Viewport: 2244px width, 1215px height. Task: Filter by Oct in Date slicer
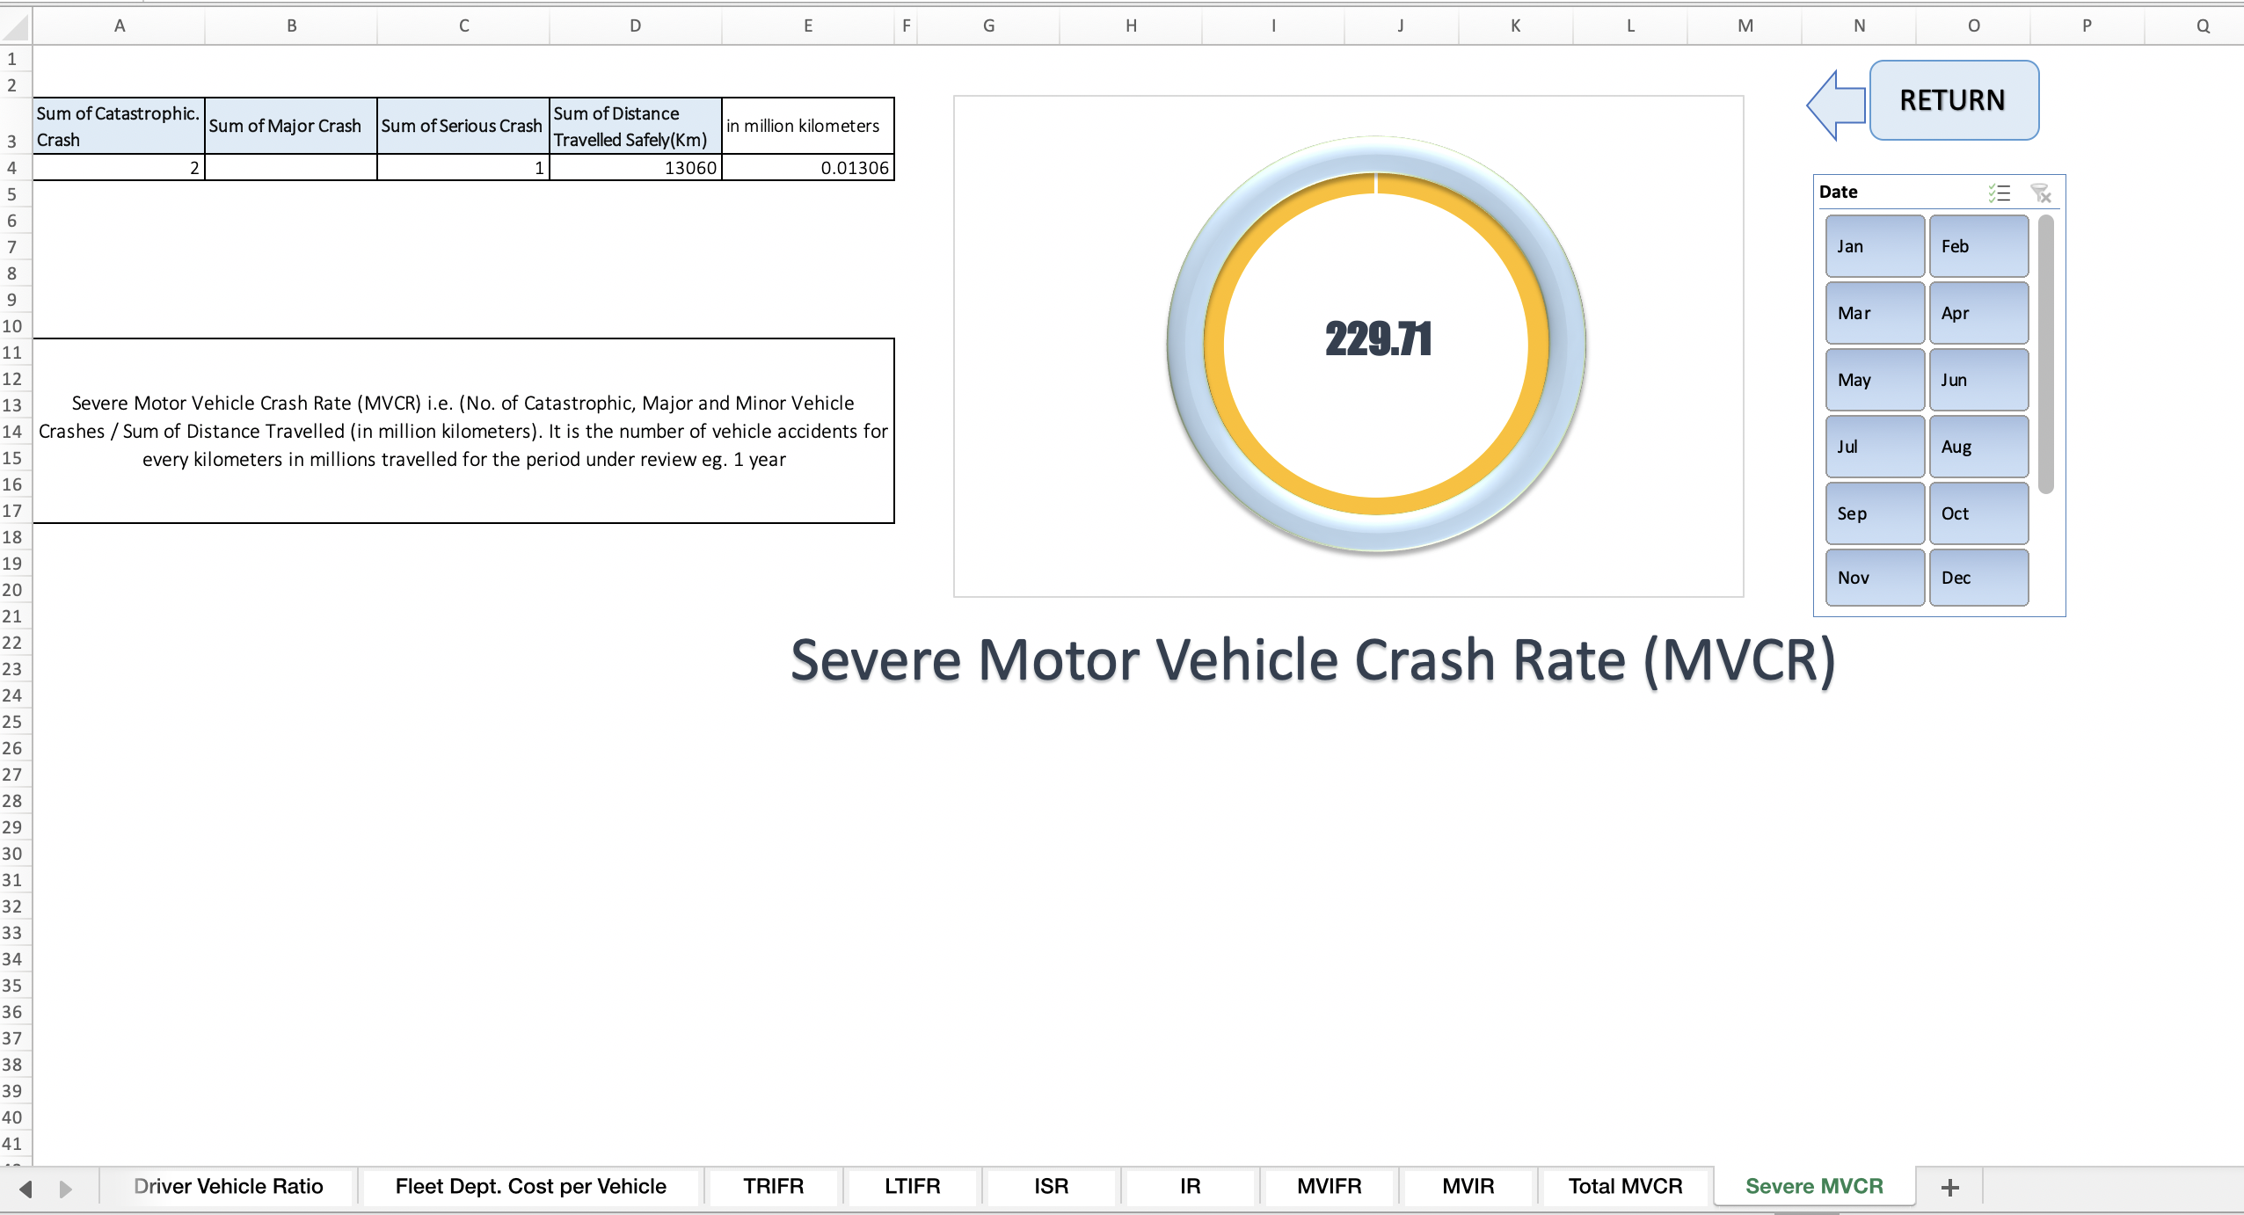(1978, 513)
